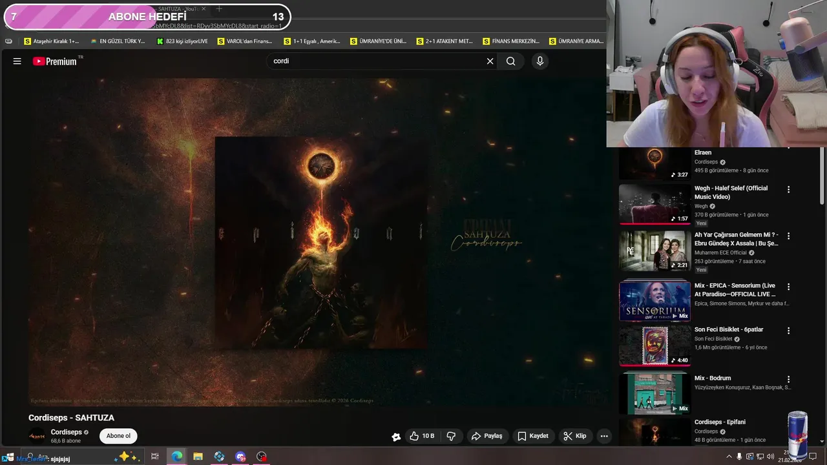The width and height of the screenshot is (827, 465).
Task: Open Microsoft Edge in the taskbar
Action: tap(176, 457)
